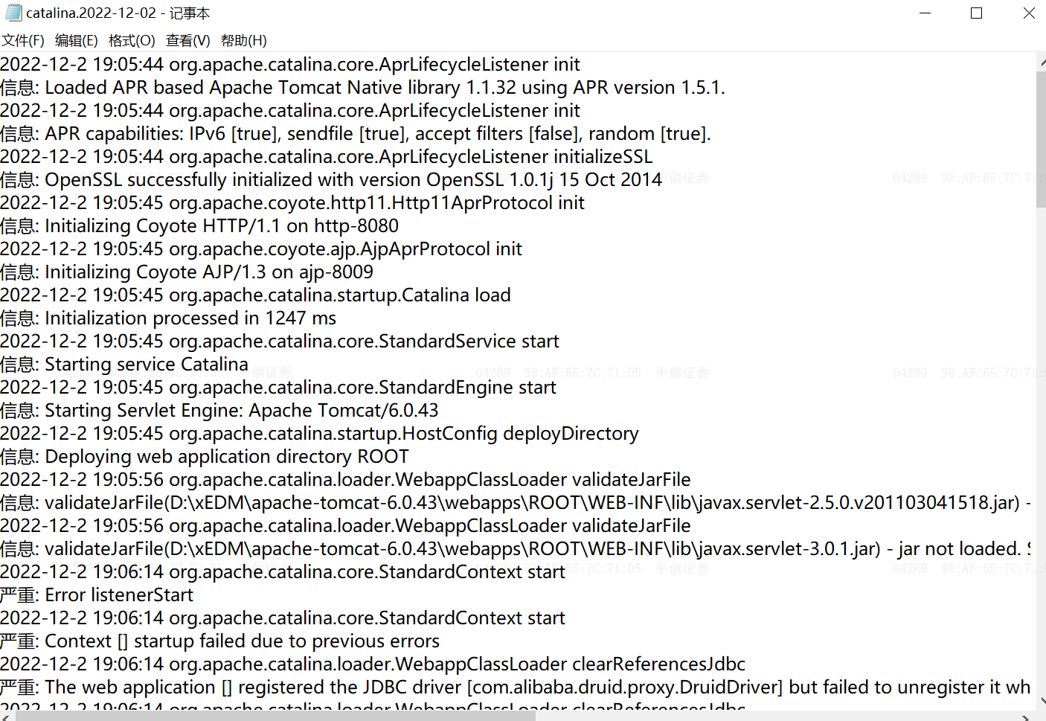Click the vertical scrollbar down arrow

tap(1041, 701)
